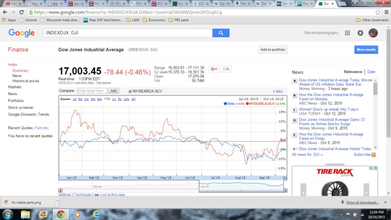The width and height of the screenshot is (391, 220).
Task: Open the frs intake parts.png download dropdown
Action: tap(57, 201)
